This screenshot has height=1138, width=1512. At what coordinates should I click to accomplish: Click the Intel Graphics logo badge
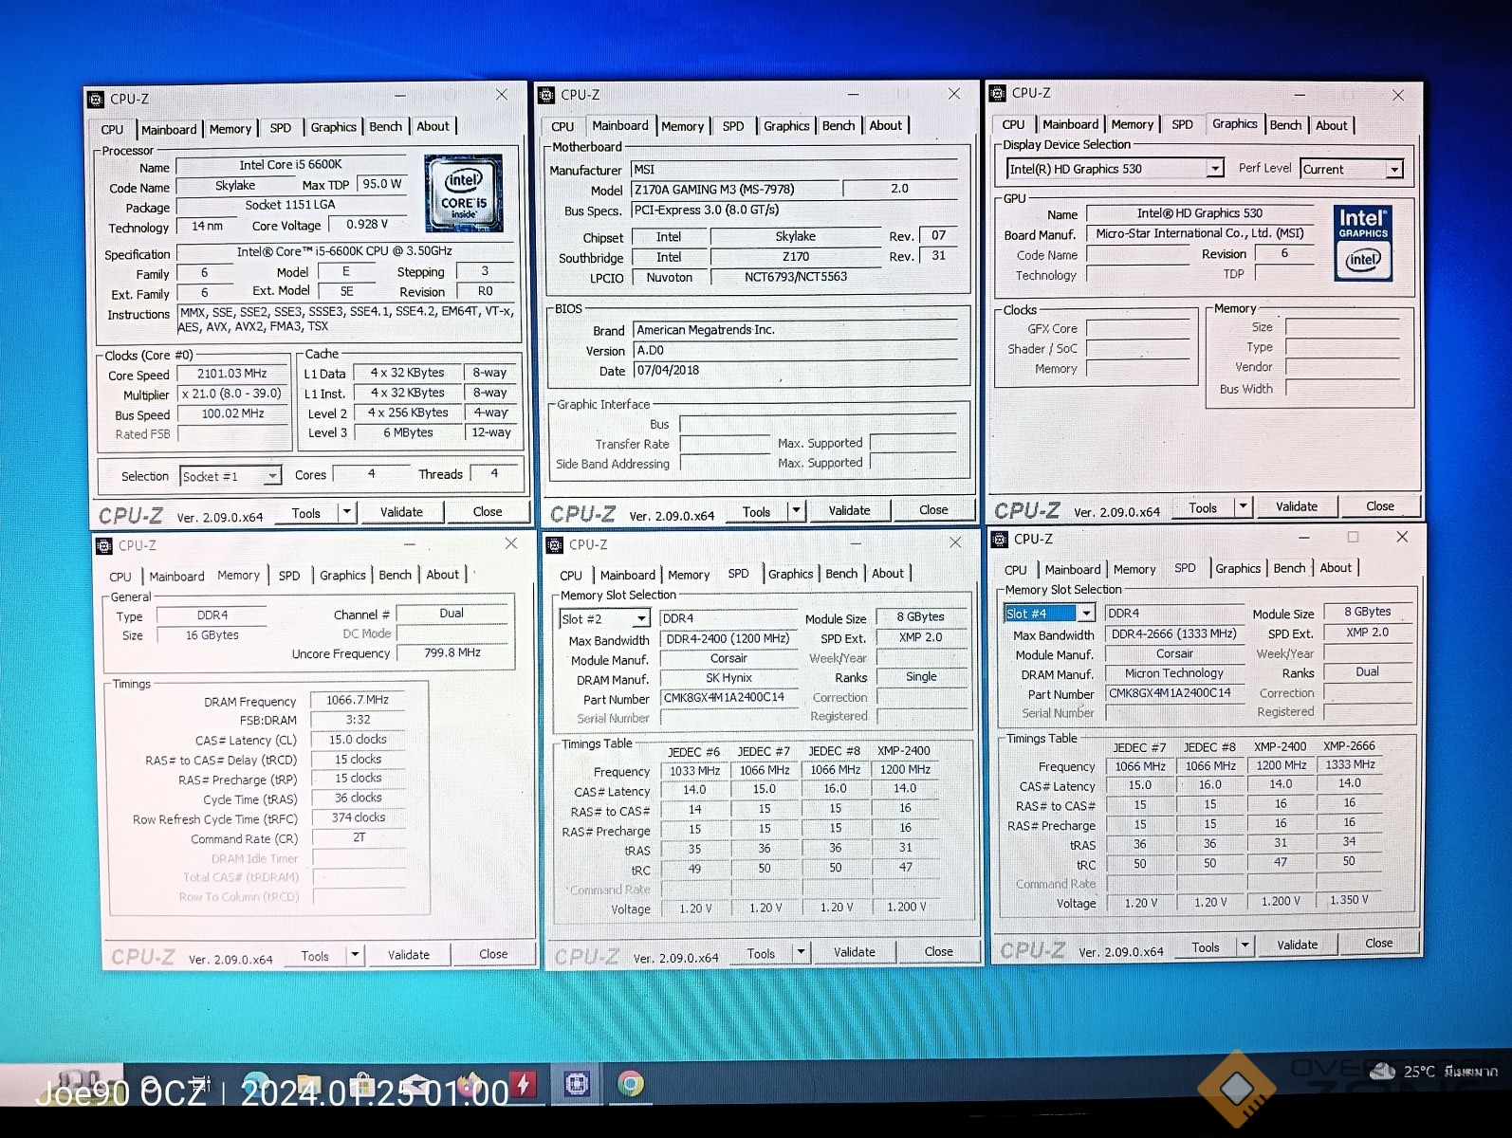pos(1363,243)
